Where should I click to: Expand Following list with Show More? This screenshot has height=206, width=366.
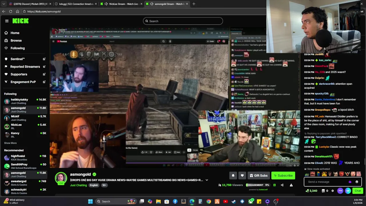click(x=10, y=143)
